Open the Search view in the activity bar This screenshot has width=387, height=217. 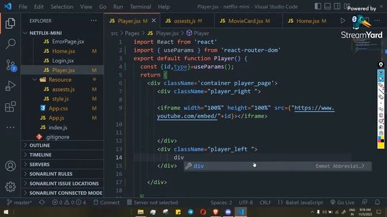click(x=10, y=44)
